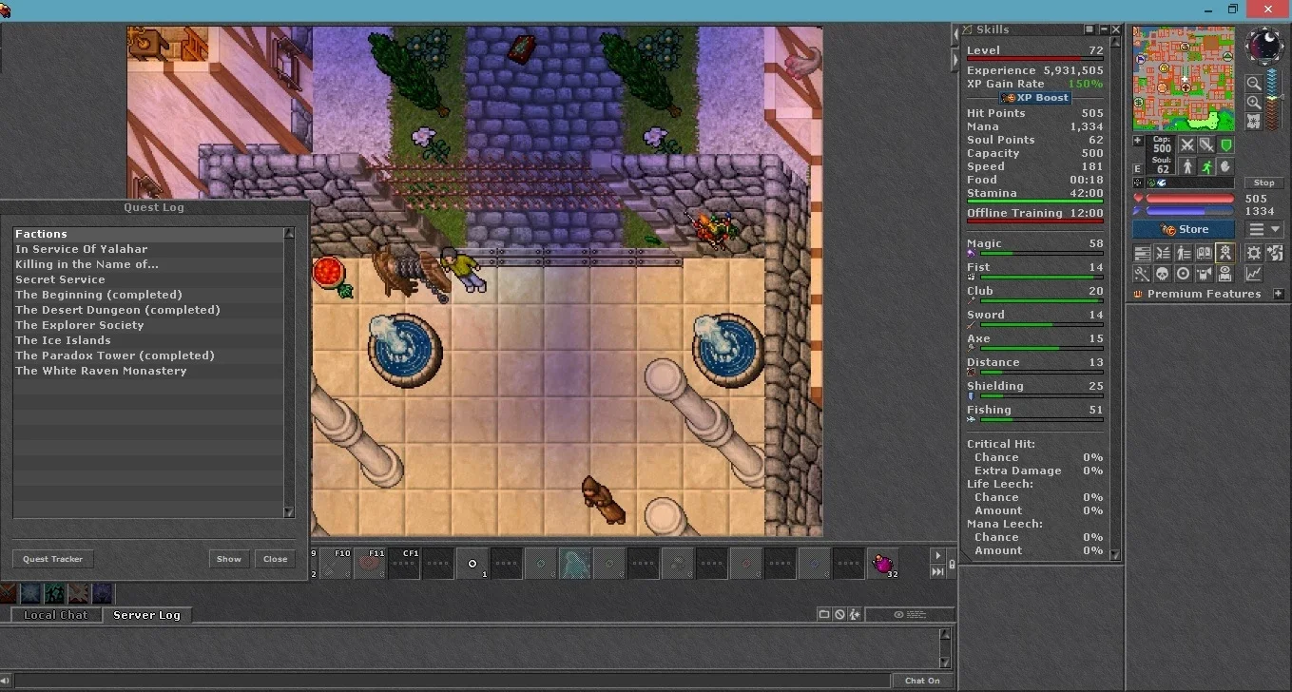This screenshot has width=1292, height=692.
Task: Select the Factions quest
Action: 148,234
